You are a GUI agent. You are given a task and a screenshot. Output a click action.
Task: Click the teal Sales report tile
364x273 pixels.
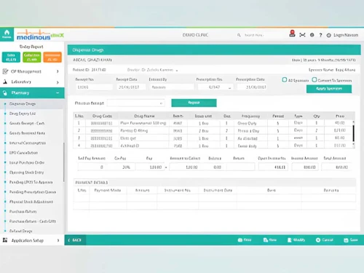click(11, 57)
